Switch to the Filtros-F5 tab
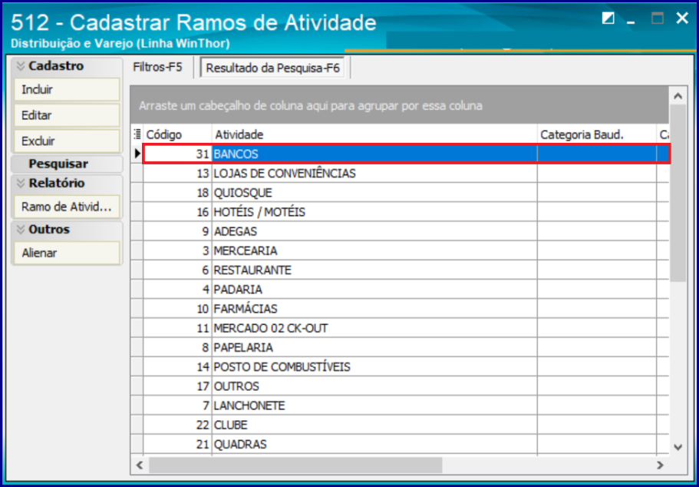 tap(158, 68)
